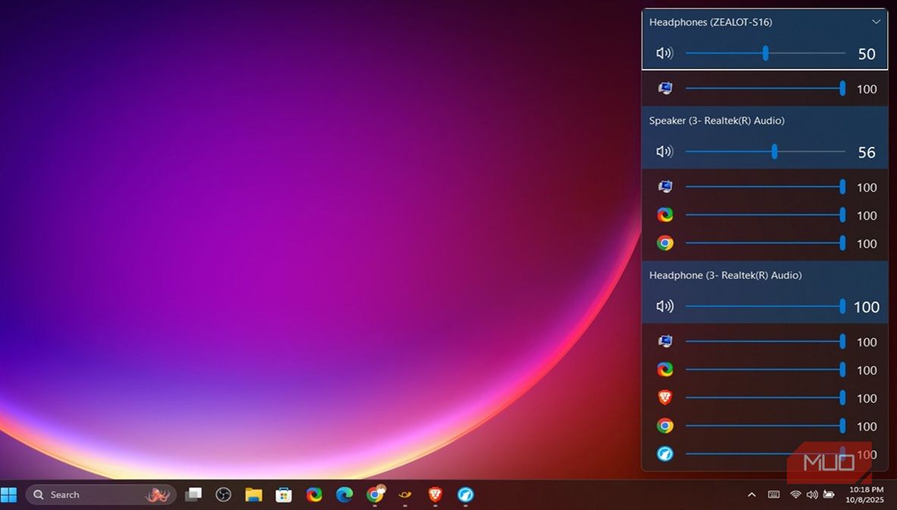The width and height of the screenshot is (897, 510).
Task: Open Google Chrome from the taskbar
Action: click(375, 494)
